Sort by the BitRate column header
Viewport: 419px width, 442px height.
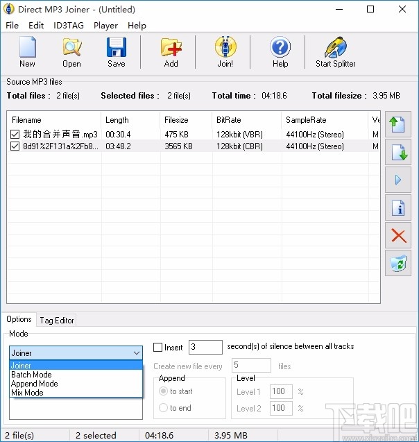[x=246, y=120]
